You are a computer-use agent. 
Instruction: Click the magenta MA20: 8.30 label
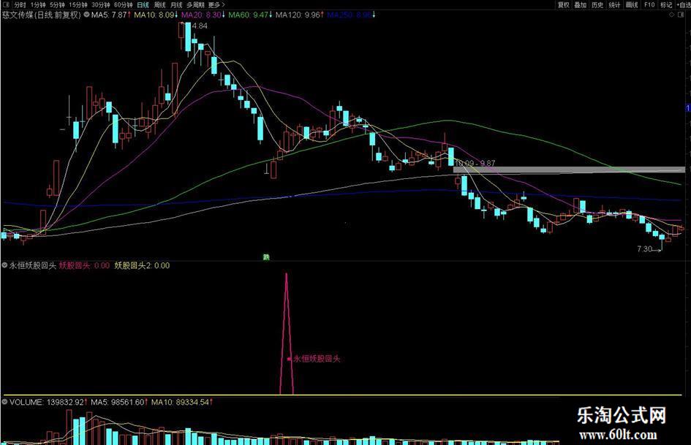(203, 15)
